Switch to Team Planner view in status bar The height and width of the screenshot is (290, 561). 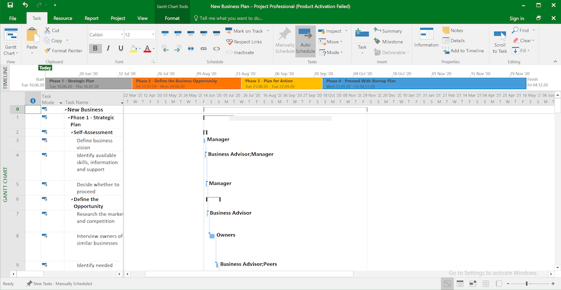point(472,284)
